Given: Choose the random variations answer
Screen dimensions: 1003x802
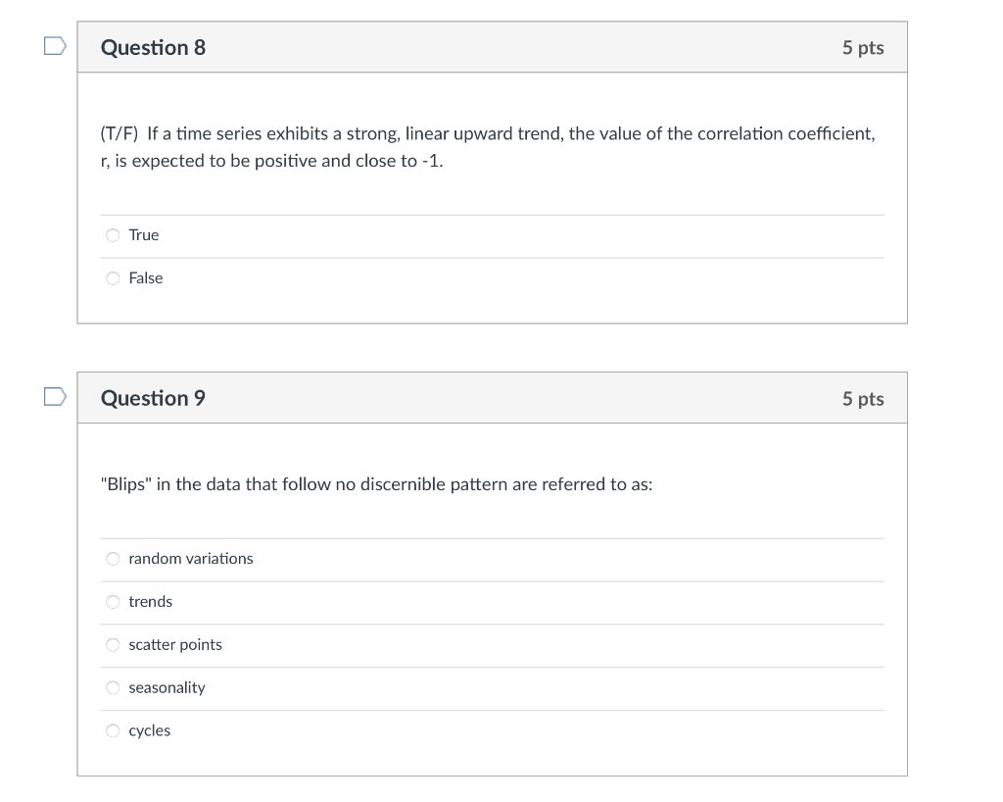Looking at the screenshot, I should point(113,558).
